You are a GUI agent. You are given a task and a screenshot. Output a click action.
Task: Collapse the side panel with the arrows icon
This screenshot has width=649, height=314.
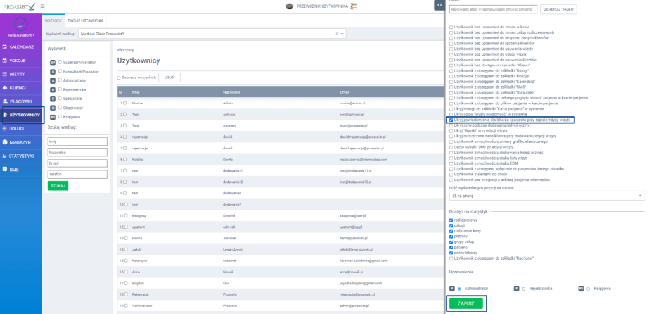coord(438,5)
